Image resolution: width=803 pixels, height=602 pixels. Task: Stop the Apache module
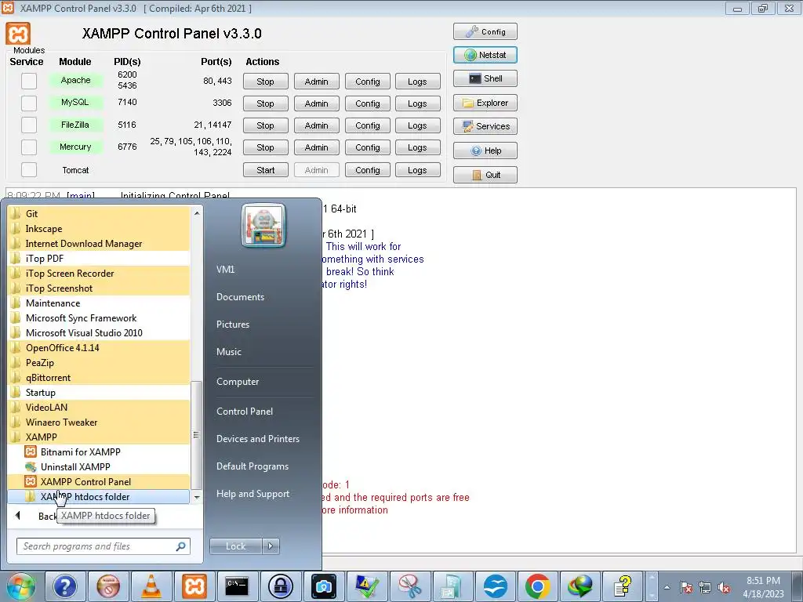click(265, 82)
